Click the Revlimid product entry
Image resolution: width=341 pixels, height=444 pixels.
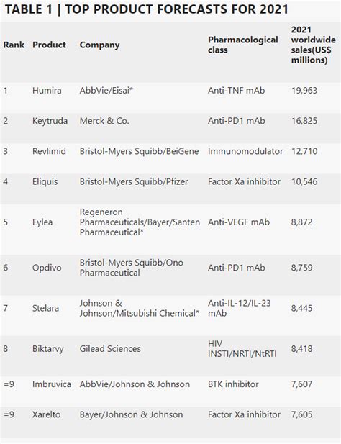coord(49,151)
